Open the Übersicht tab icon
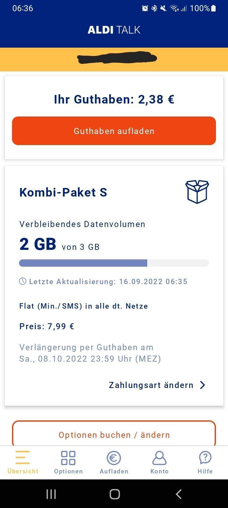The height and width of the screenshot is (508, 228). point(22,458)
